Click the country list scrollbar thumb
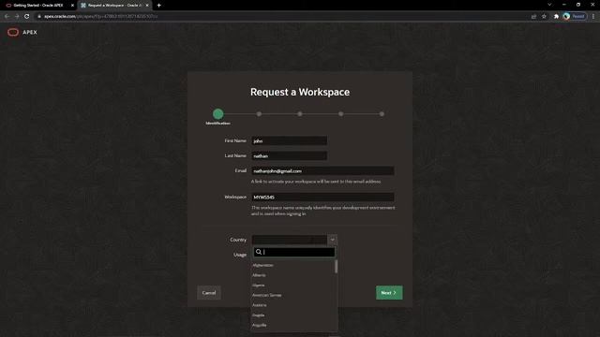 pos(337,267)
